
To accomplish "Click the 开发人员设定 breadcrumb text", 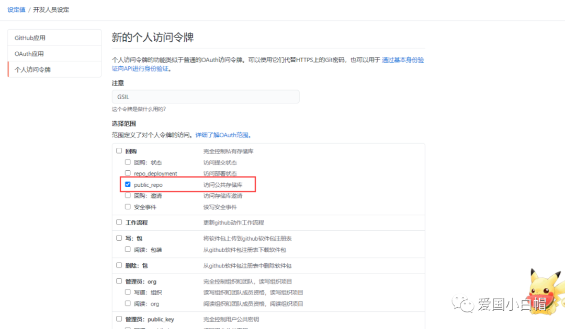I will pyautogui.click(x=51, y=10).
